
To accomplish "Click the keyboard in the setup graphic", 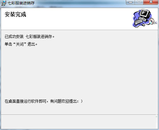I will point(139,21).
